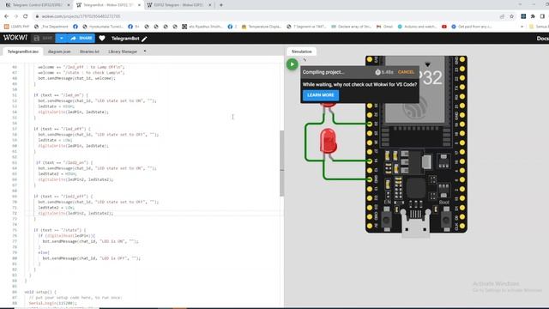549x309 pixels.
Task: Switch to the ESP32 Telegram browser tab
Action: point(179,5)
